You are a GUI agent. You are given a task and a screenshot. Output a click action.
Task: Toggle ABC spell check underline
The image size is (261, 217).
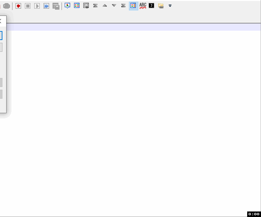[x=143, y=6]
